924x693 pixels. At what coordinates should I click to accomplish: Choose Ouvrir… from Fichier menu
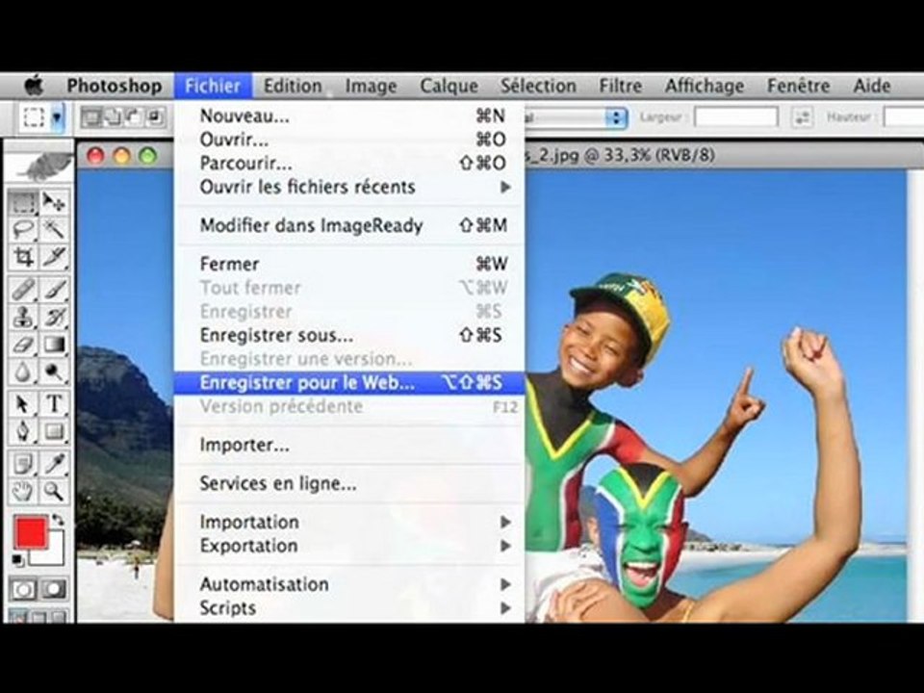[349, 140]
